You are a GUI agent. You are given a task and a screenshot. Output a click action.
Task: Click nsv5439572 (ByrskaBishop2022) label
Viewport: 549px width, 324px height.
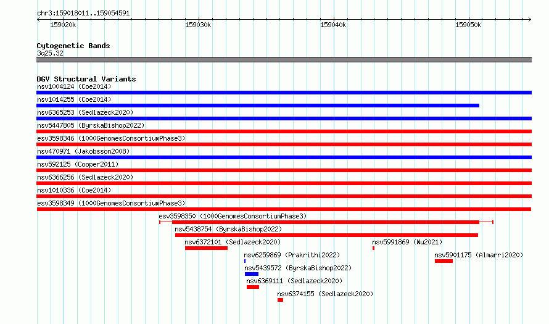click(x=298, y=268)
